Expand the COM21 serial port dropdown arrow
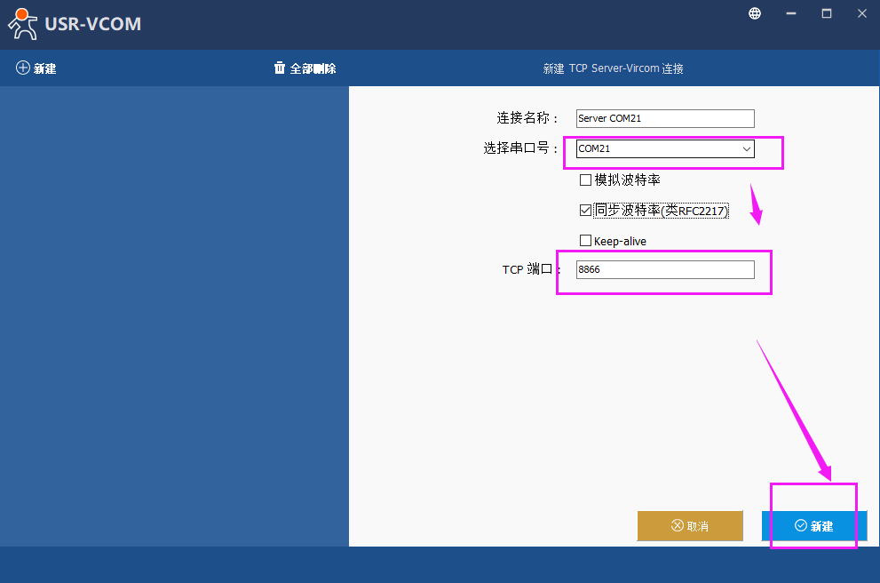The height and width of the screenshot is (583, 880). [x=747, y=149]
